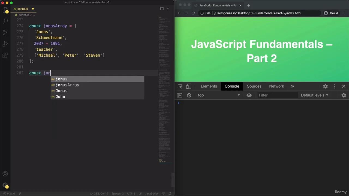Viewport: 349px width, 196px height.
Task: Expand the hidden DevTools tabs chevron
Action: 292,86
